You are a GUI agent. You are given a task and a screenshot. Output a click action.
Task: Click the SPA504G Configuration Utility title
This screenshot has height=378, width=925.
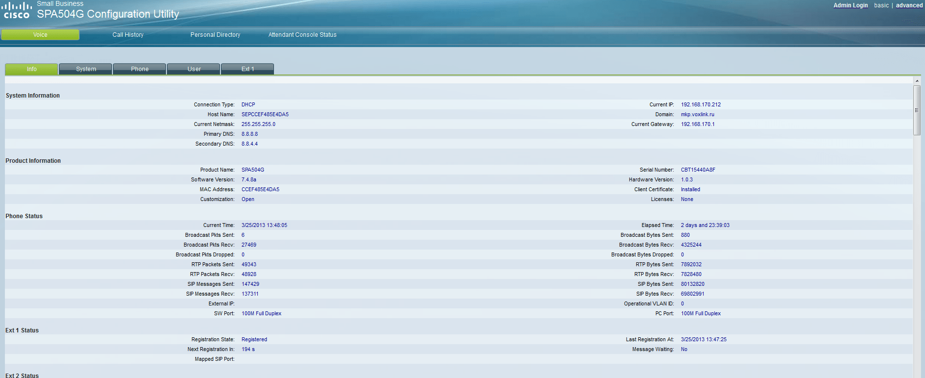pos(108,14)
